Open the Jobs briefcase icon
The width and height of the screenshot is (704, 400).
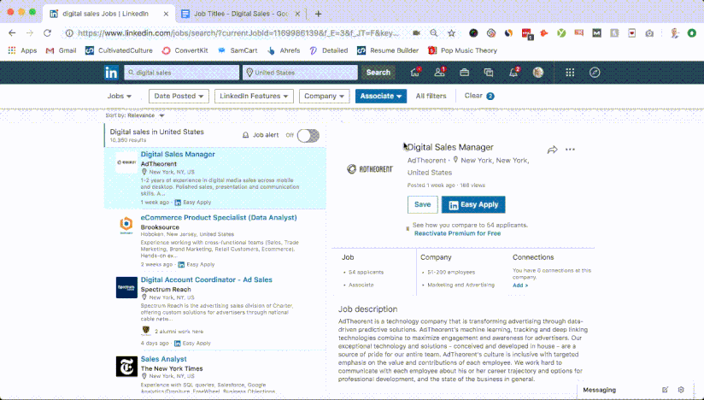464,73
